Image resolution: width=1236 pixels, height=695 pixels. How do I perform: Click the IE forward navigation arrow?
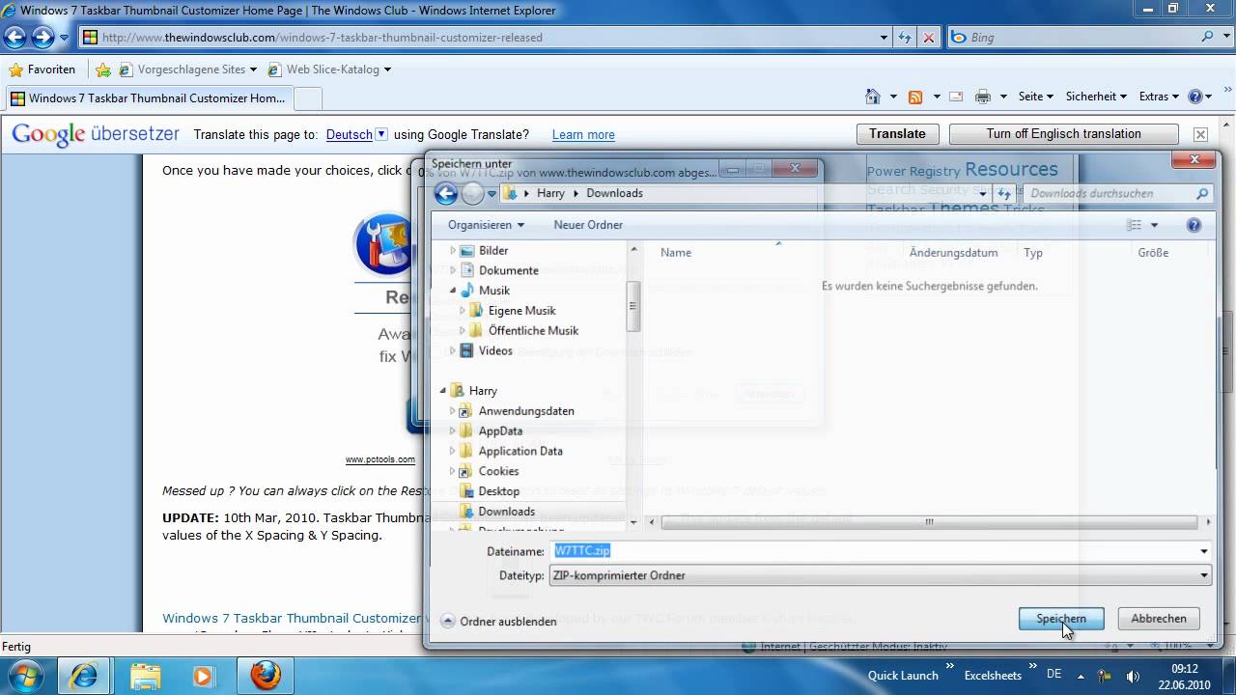coord(42,38)
